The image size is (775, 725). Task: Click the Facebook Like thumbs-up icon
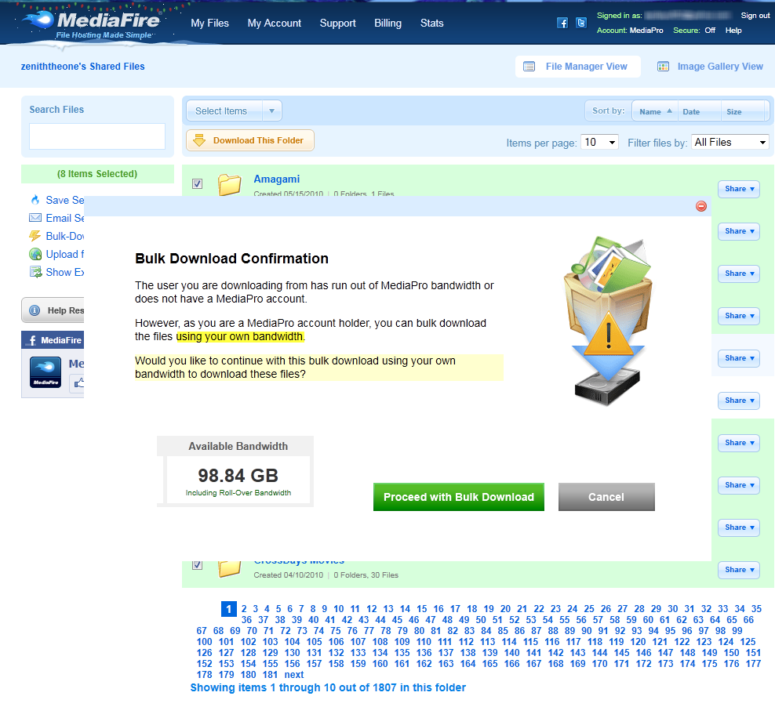pyautogui.click(x=79, y=382)
